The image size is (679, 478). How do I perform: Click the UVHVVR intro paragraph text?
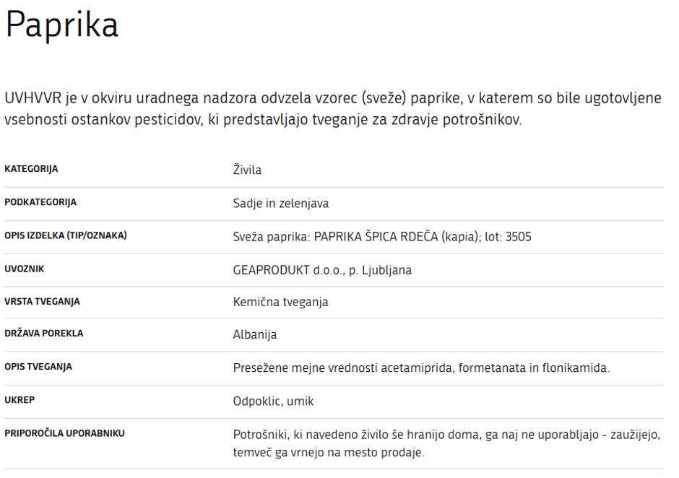332,109
